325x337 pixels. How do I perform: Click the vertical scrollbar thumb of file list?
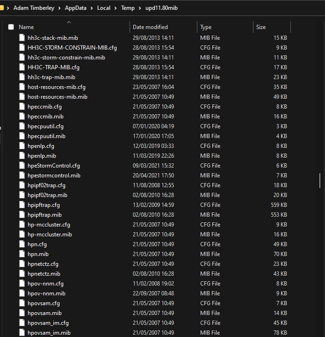click(320, 181)
